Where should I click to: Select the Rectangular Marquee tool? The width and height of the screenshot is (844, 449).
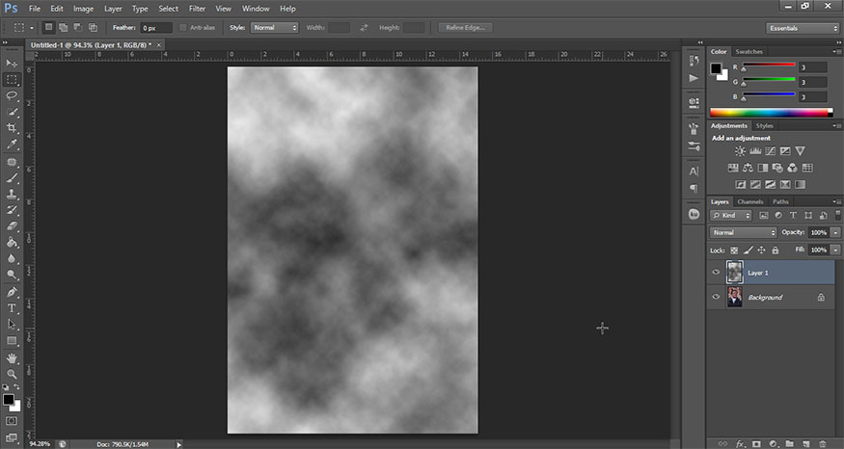coord(12,80)
